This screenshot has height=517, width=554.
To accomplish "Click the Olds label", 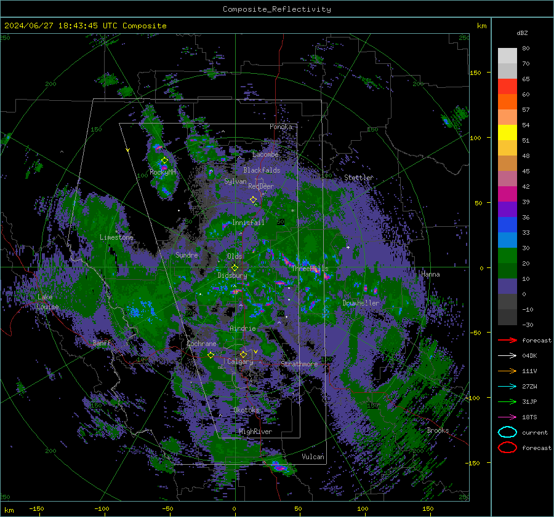I will tap(235, 256).
